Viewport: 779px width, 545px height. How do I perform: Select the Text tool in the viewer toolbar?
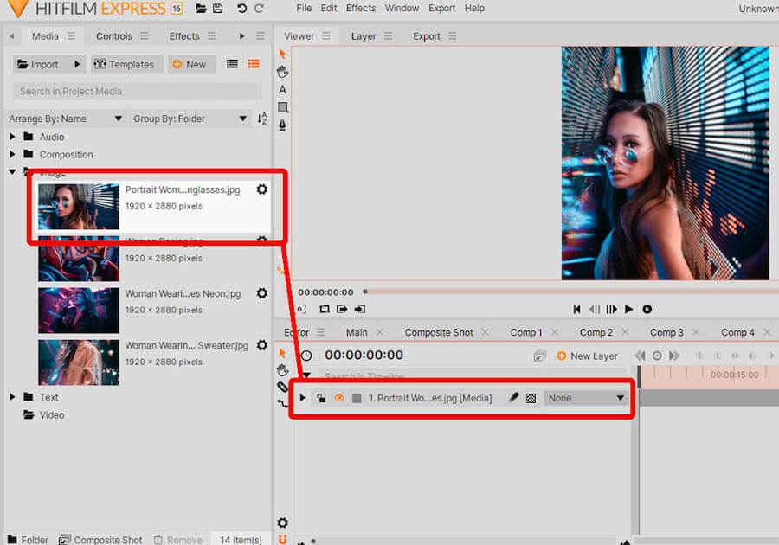click(282, 89)
